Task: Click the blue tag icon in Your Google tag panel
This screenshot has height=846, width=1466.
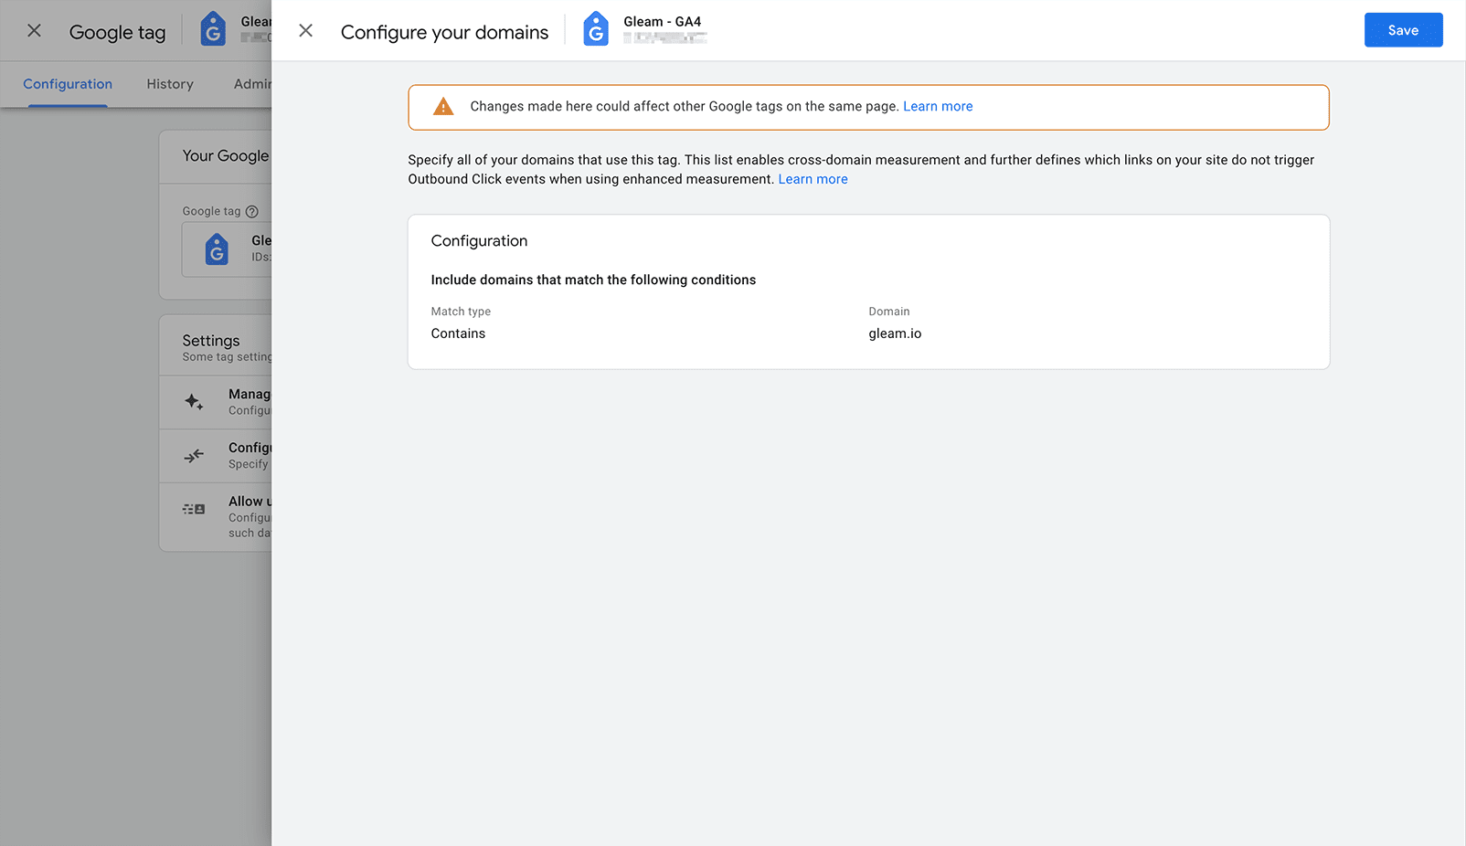Action: pyautogui.click(x=217, y=249)
